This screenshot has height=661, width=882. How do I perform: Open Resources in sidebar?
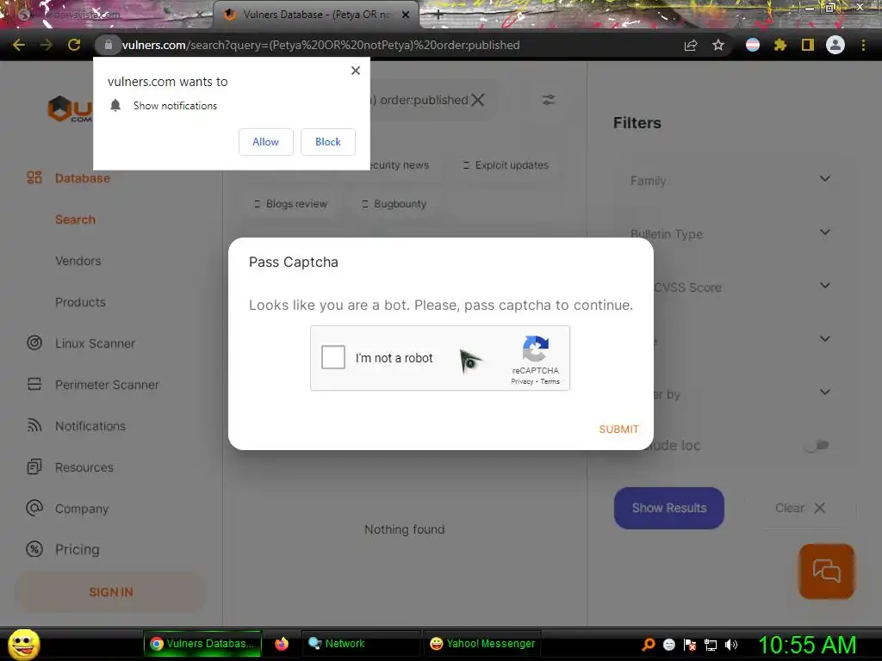point(84,467)
